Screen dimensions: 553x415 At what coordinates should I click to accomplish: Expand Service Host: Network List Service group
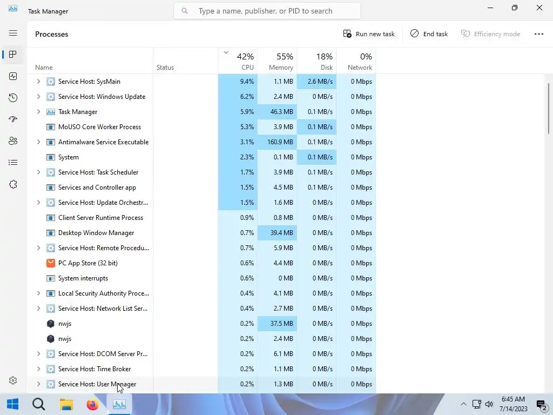38,309
